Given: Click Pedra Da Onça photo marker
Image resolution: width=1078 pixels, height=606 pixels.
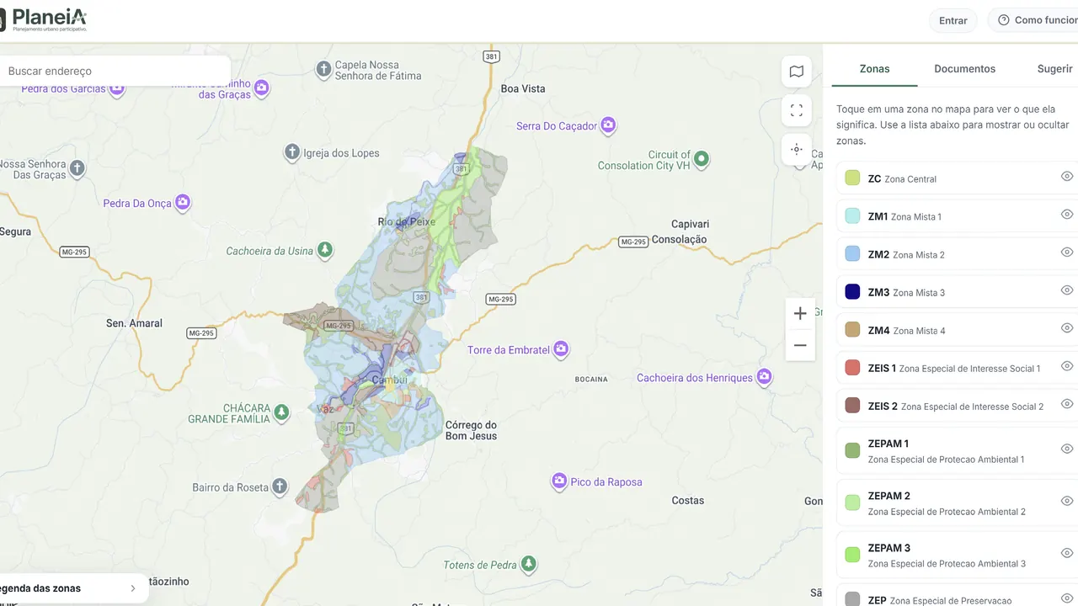Looking at the screenshot, I should [183, 202].
